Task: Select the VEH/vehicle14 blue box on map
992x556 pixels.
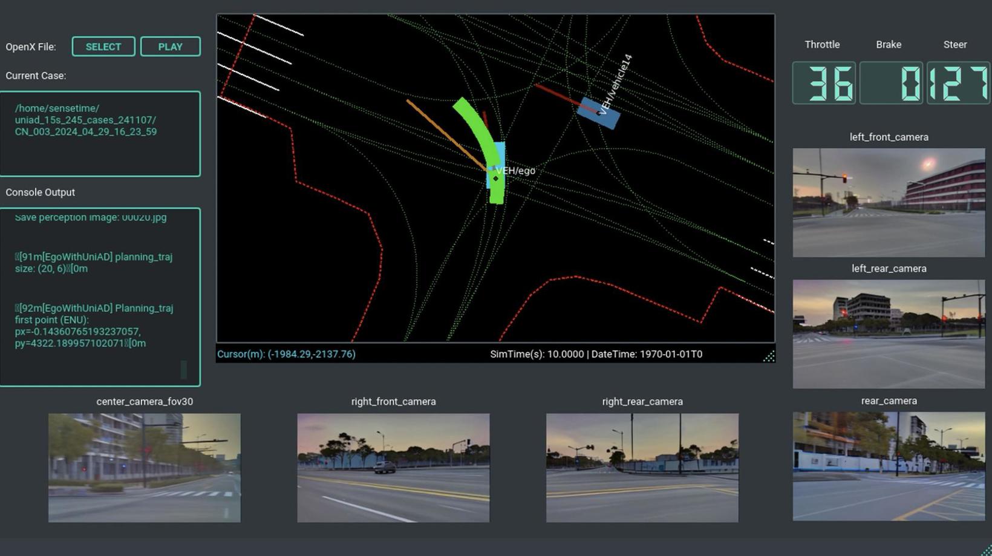Action: click(598, 113)
